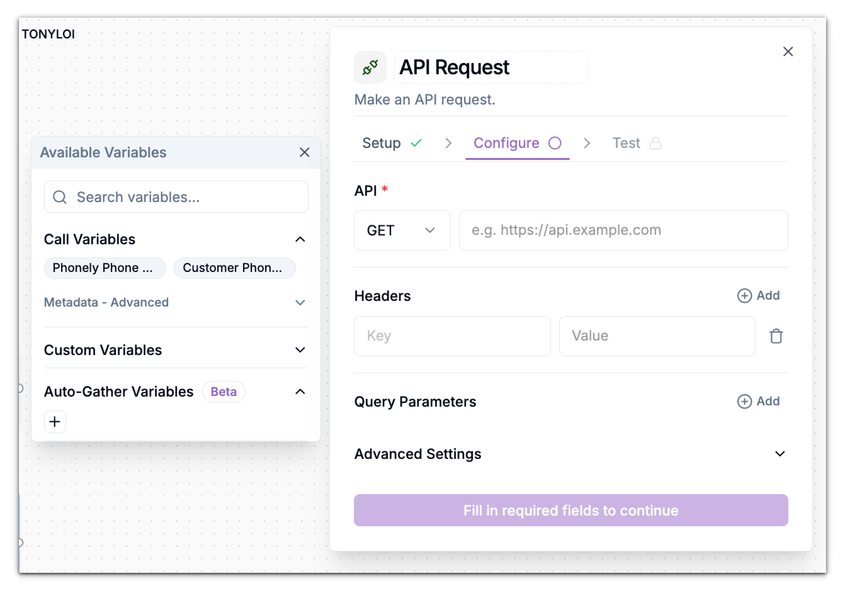Screen dimensions: 845x593
Task: Add a query parameter with the Add icon
Action: (x=745, y=401)
